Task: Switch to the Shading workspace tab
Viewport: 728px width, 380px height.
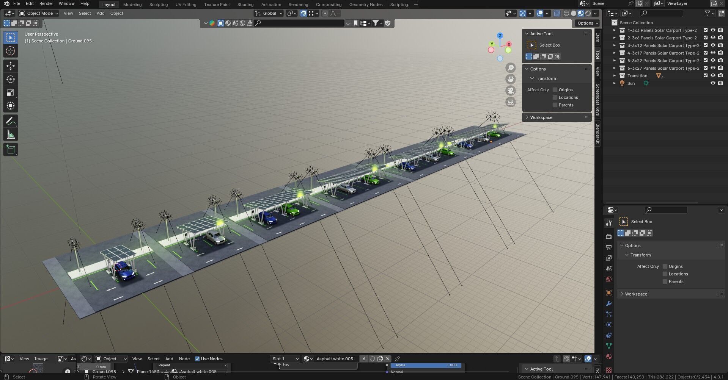Action: [245, 5]
